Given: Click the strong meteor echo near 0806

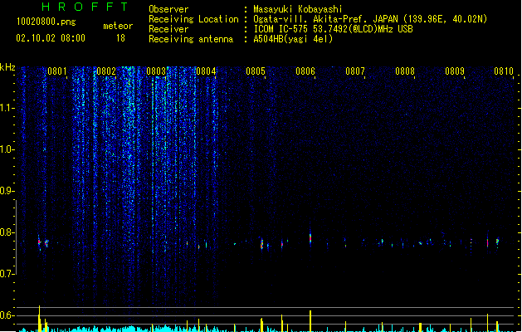Looking at the screenshot, I should (310, 237).
